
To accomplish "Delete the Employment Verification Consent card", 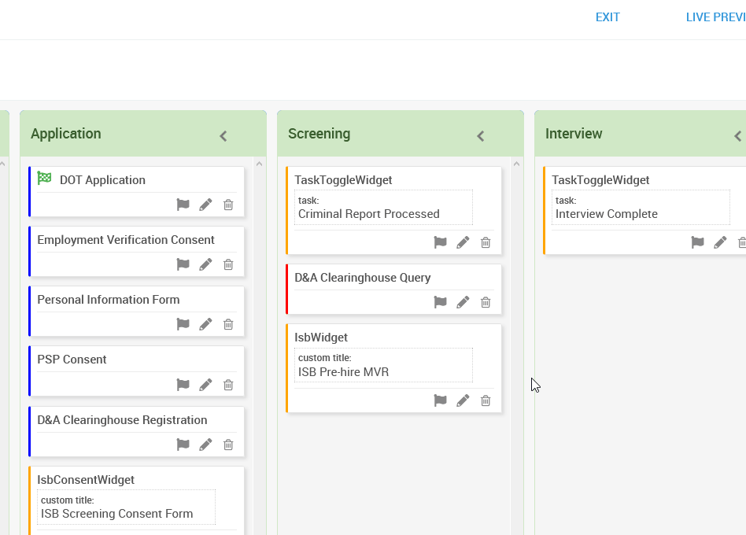I will click(228, 264).
